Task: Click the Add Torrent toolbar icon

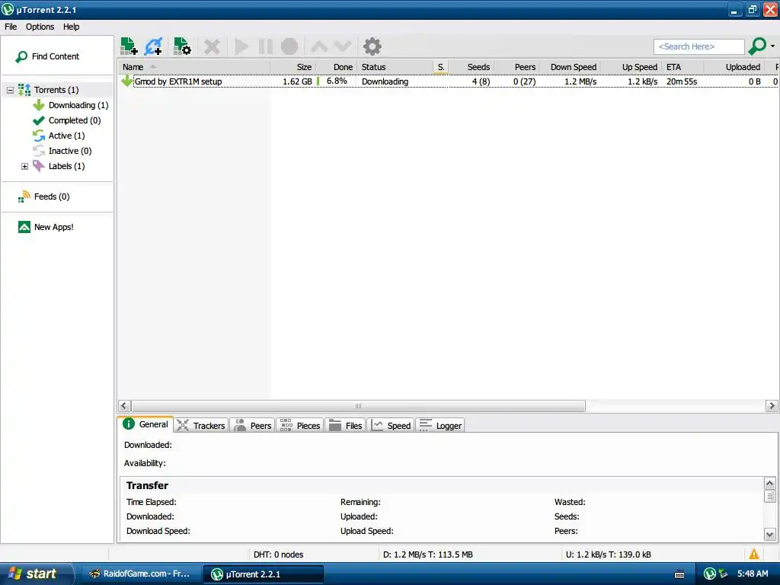Action: click(129, 46)
